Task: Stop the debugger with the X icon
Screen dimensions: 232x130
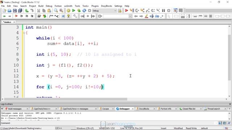Action: [x=169, y=10]
